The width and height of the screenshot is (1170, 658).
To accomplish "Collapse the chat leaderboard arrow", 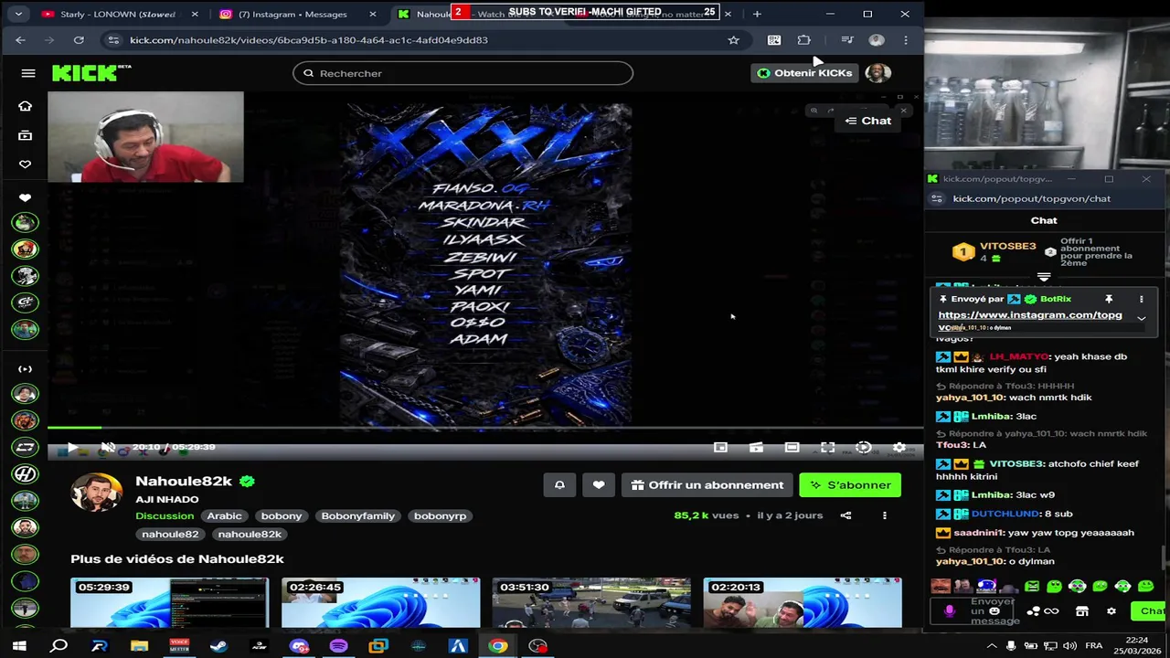I will [x=1044, y=277].
